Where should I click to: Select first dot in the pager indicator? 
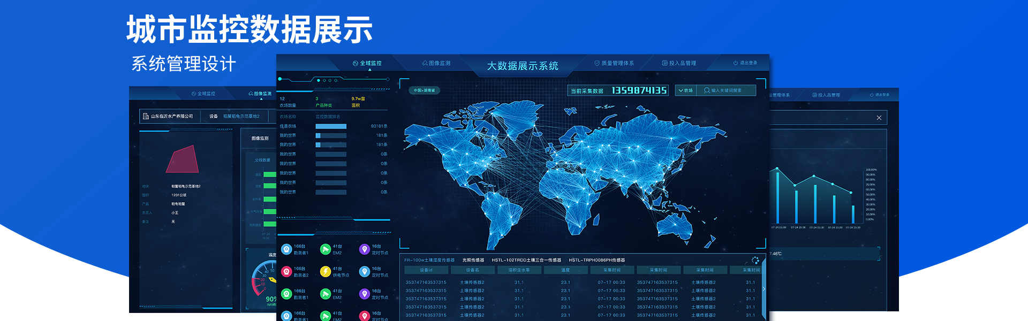coord(319,80)
